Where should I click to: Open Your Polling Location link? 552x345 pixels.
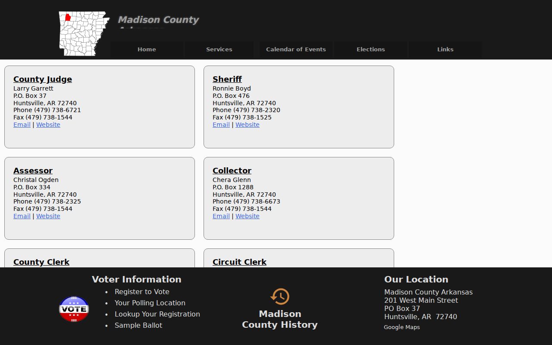(150, 303)
